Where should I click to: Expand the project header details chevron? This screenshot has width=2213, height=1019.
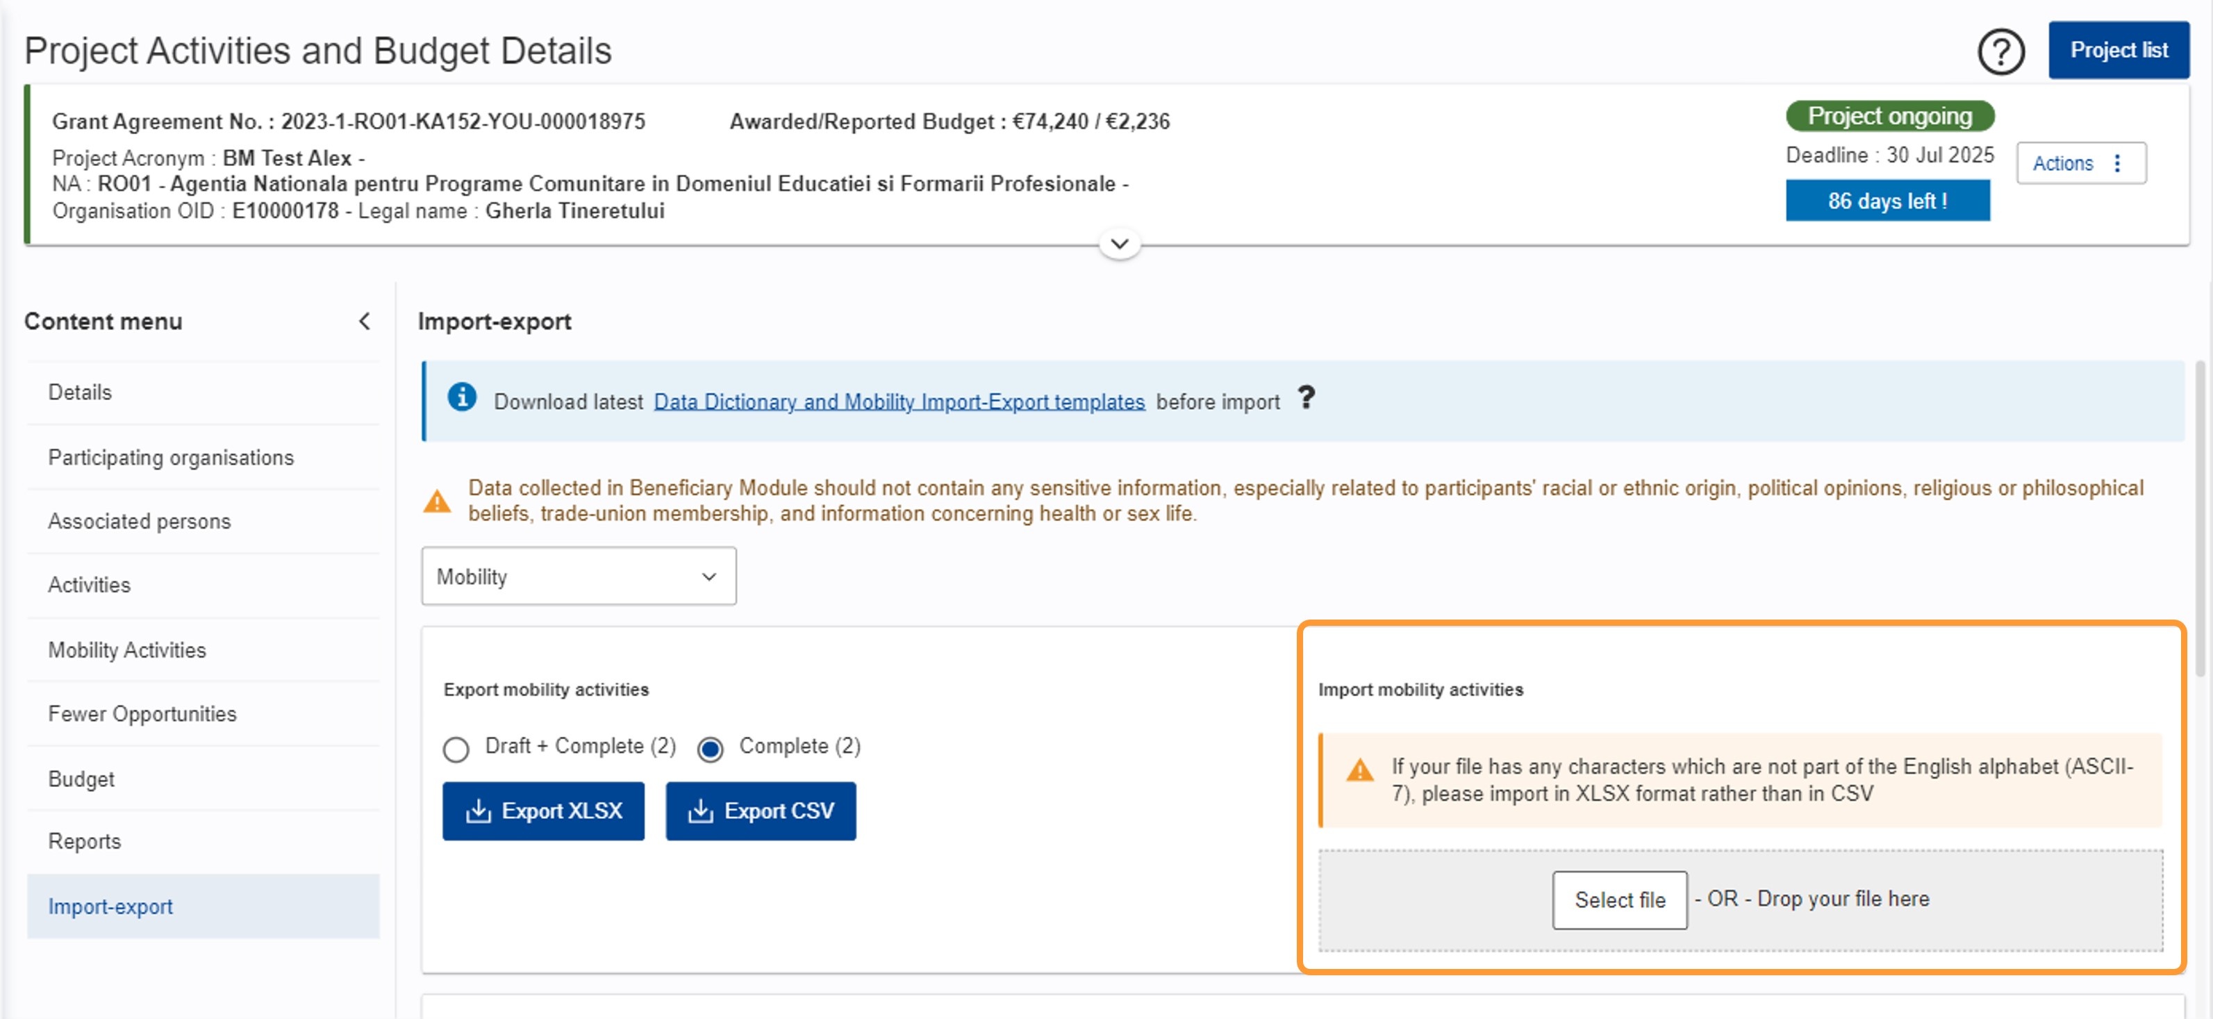click(x=1120, y=244)
